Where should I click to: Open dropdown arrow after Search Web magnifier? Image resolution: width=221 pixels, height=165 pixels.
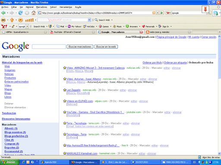[x=112, y=20]
